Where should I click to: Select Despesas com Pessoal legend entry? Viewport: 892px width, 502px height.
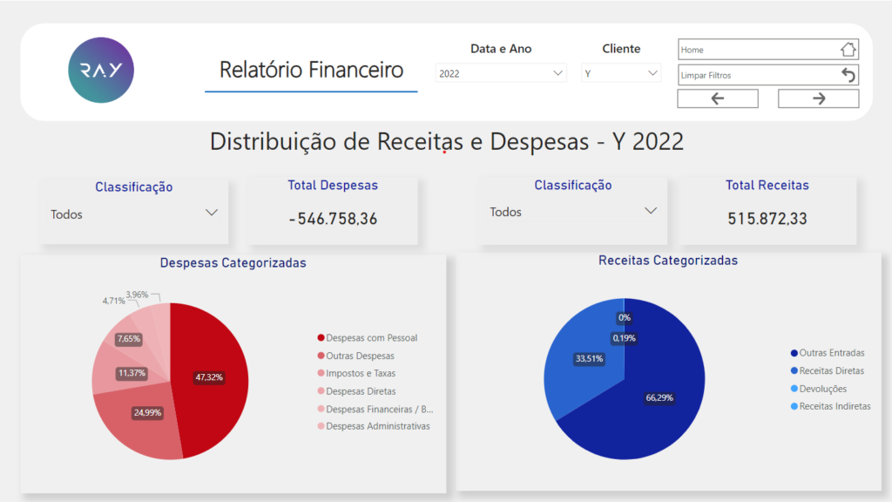(371, 338)
